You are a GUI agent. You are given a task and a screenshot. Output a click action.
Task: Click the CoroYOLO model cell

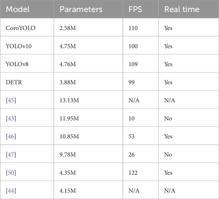pos(27,27)
